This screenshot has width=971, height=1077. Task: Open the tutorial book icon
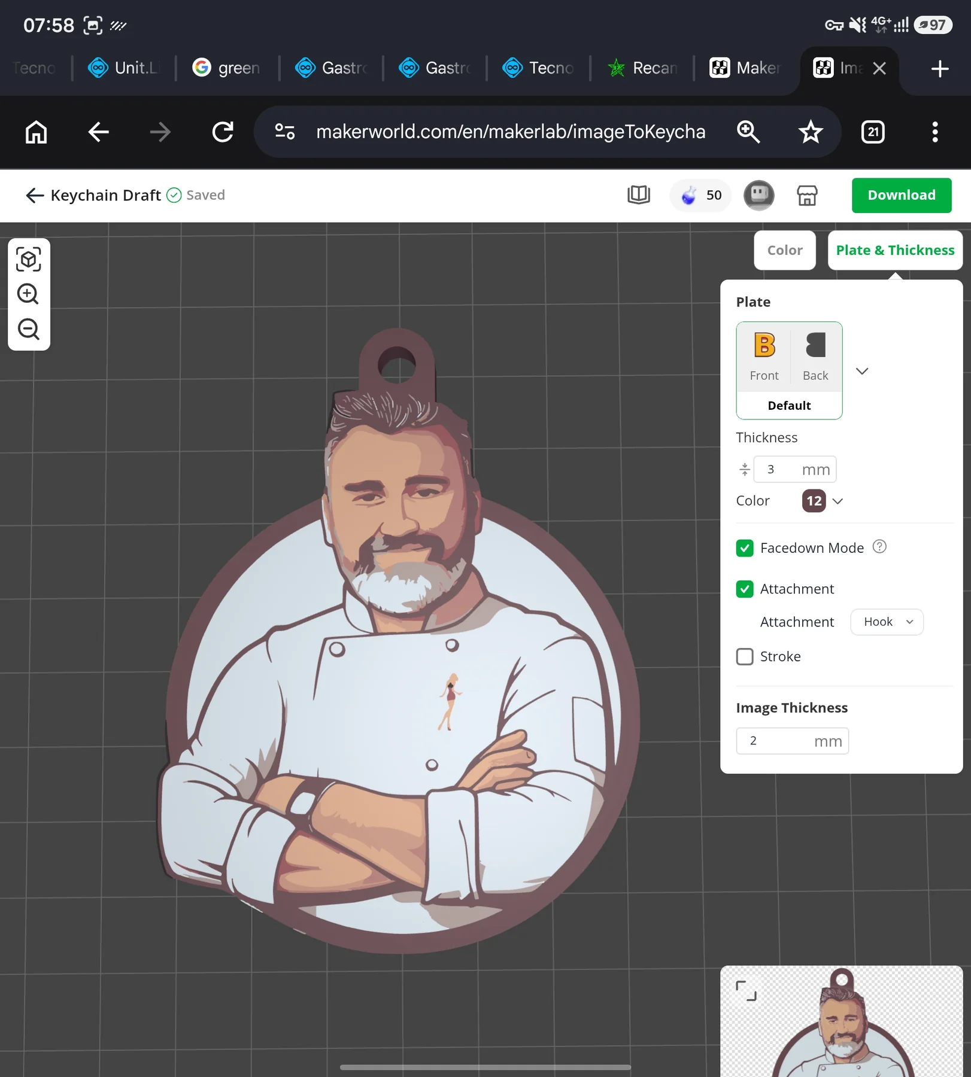639,195
